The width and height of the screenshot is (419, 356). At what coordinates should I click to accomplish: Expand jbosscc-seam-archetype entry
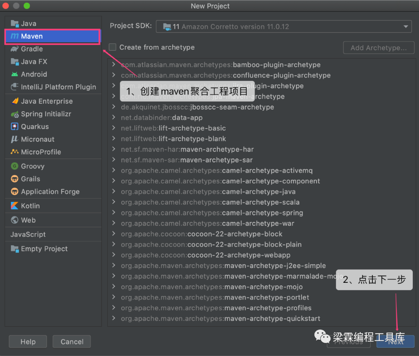(114, 107)
